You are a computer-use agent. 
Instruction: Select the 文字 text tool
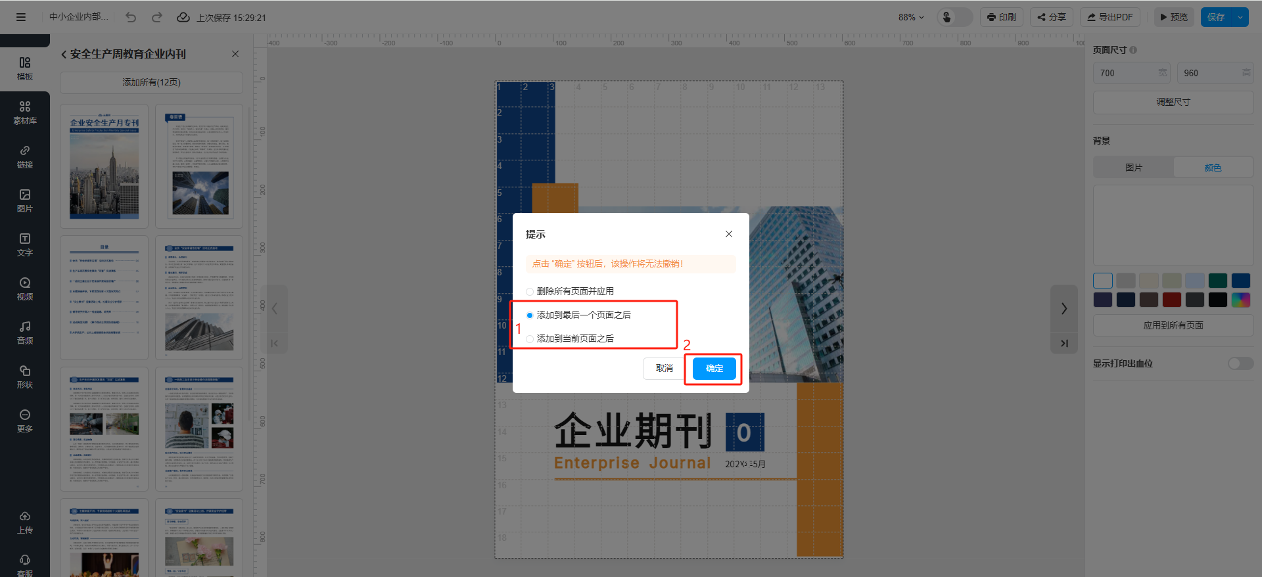point(25,244)
